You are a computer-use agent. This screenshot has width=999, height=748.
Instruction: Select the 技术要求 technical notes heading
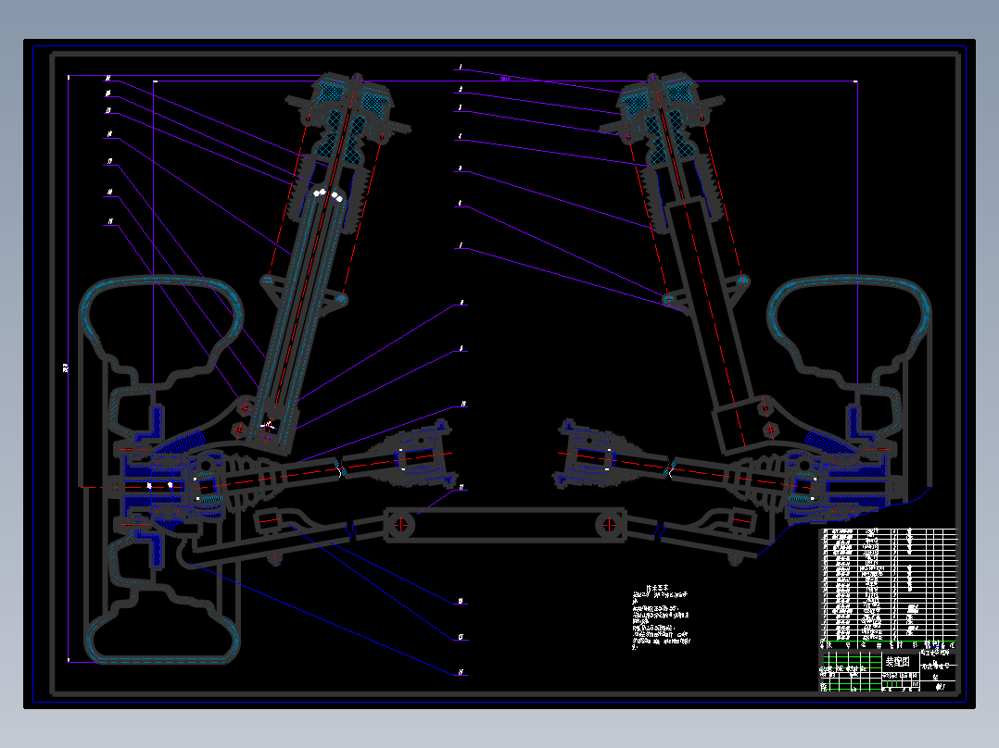658,588
